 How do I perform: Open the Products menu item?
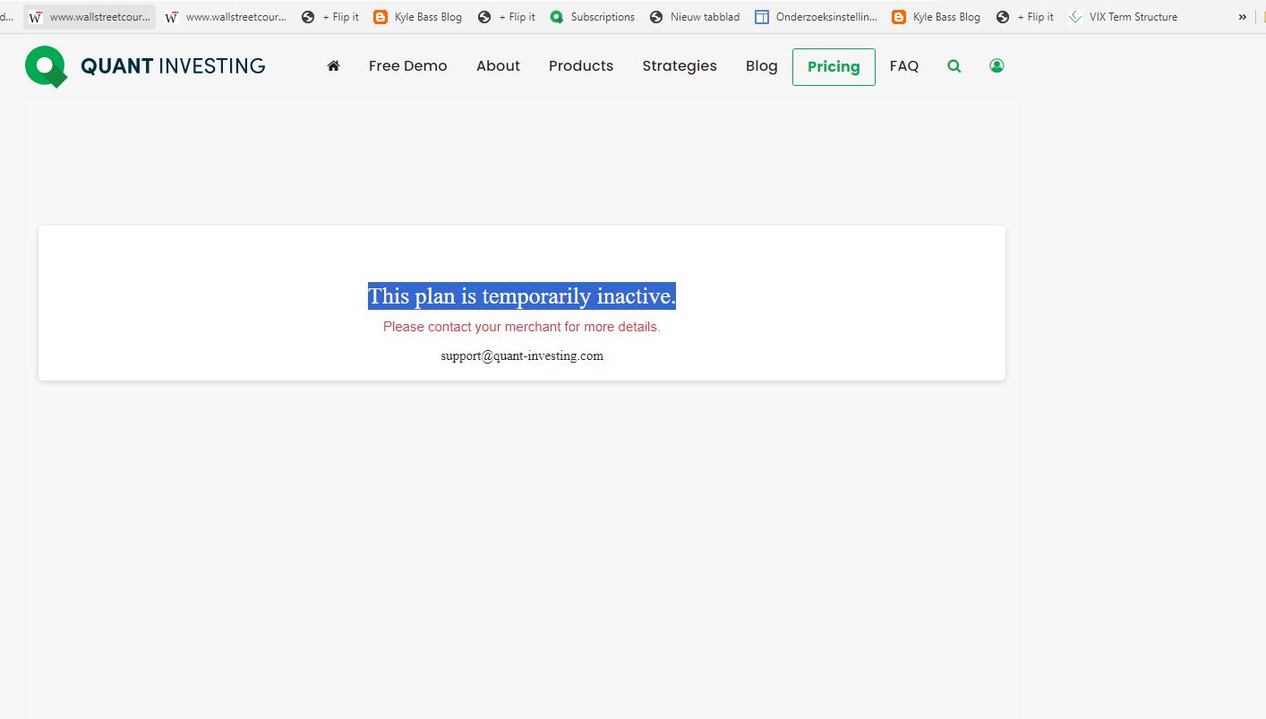581,65
